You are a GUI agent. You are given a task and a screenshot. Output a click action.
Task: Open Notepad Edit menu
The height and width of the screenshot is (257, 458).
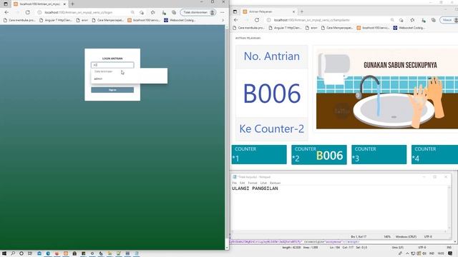click(x=242, y=183)
